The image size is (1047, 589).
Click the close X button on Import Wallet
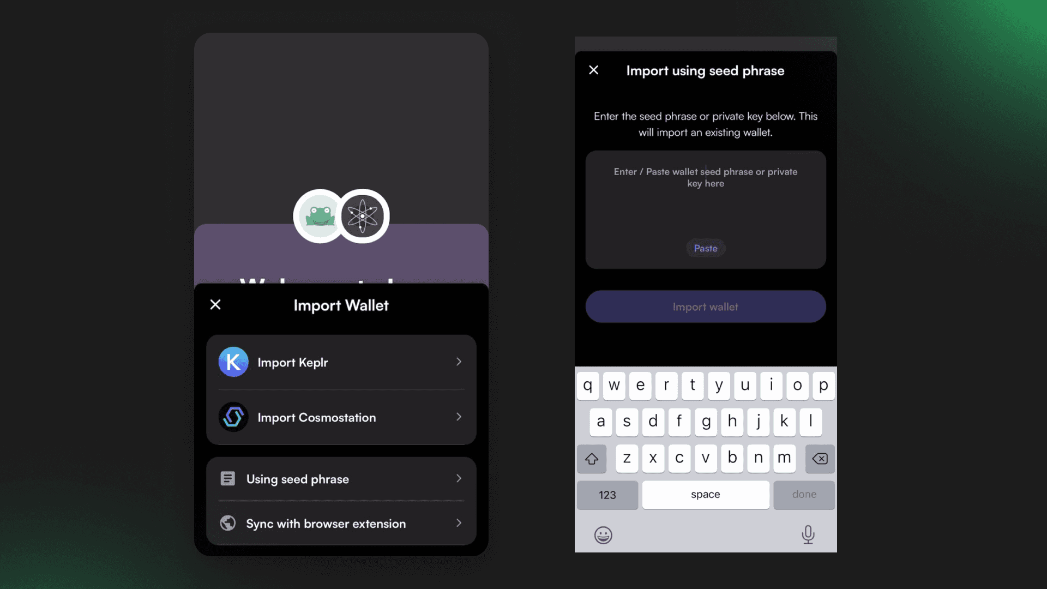pyautogui.click(x=215, y=304)
